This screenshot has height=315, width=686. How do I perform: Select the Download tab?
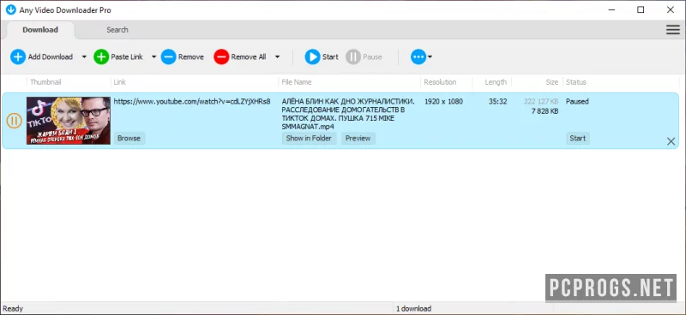[40, 30]
